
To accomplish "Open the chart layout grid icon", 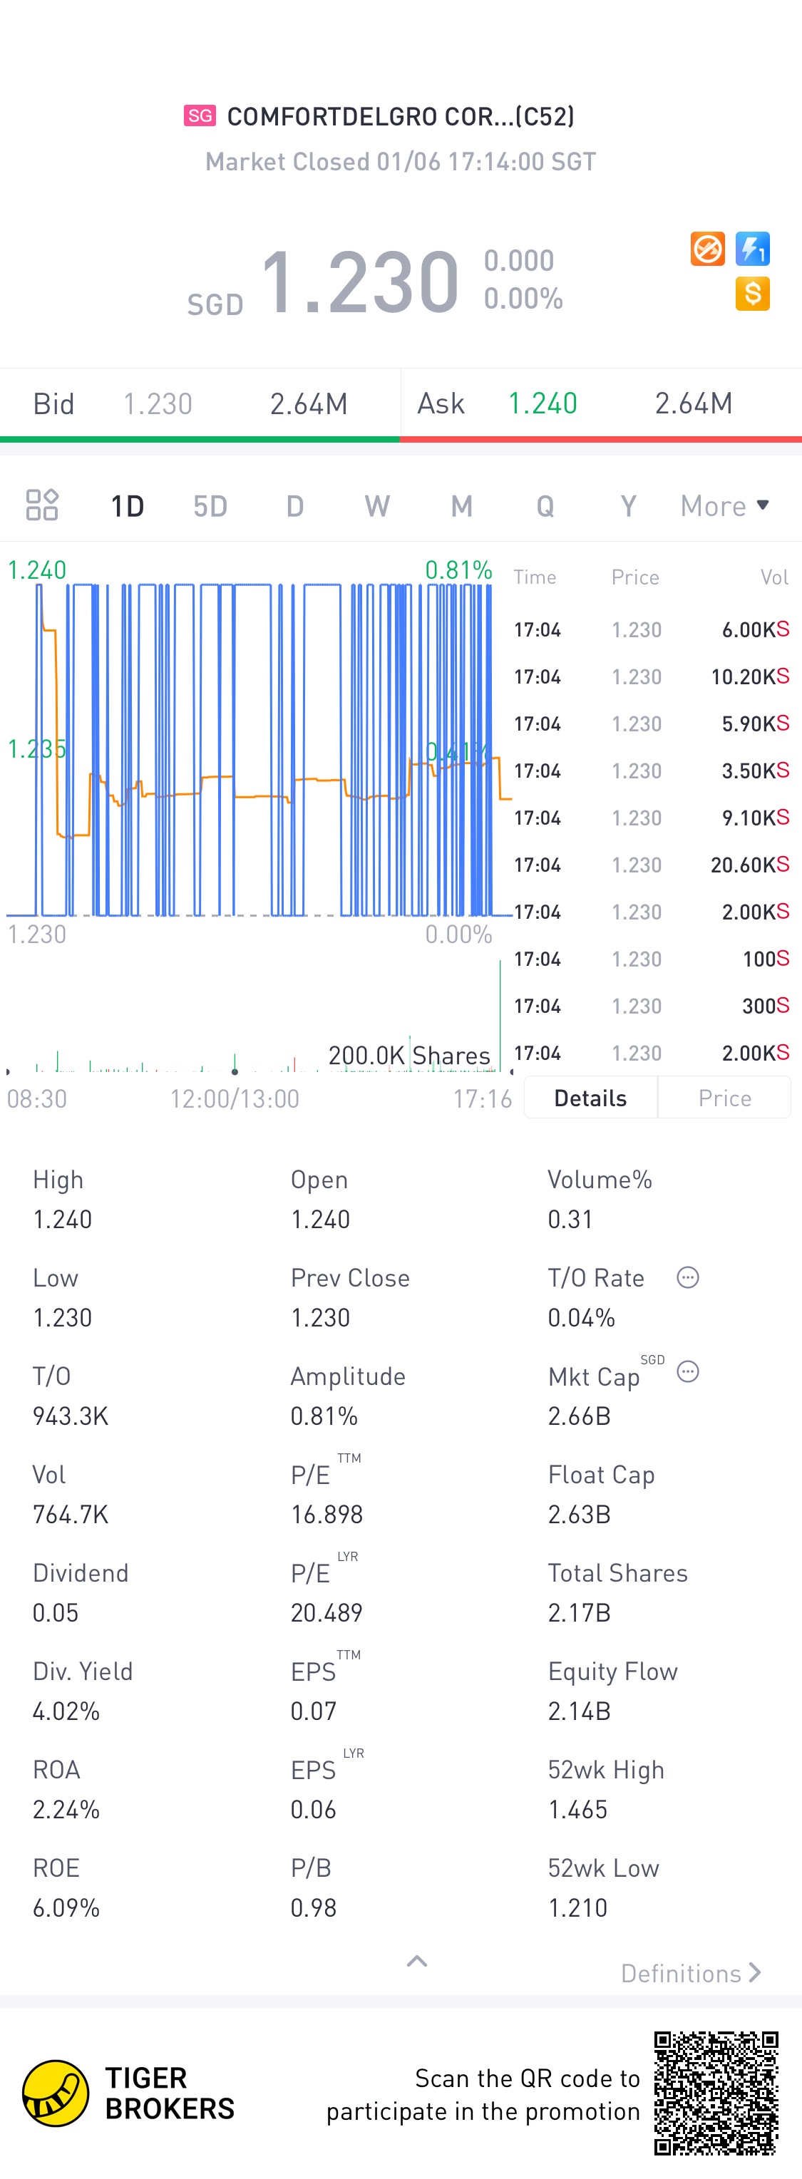I will pyautogui.click(x=41, y=505).
